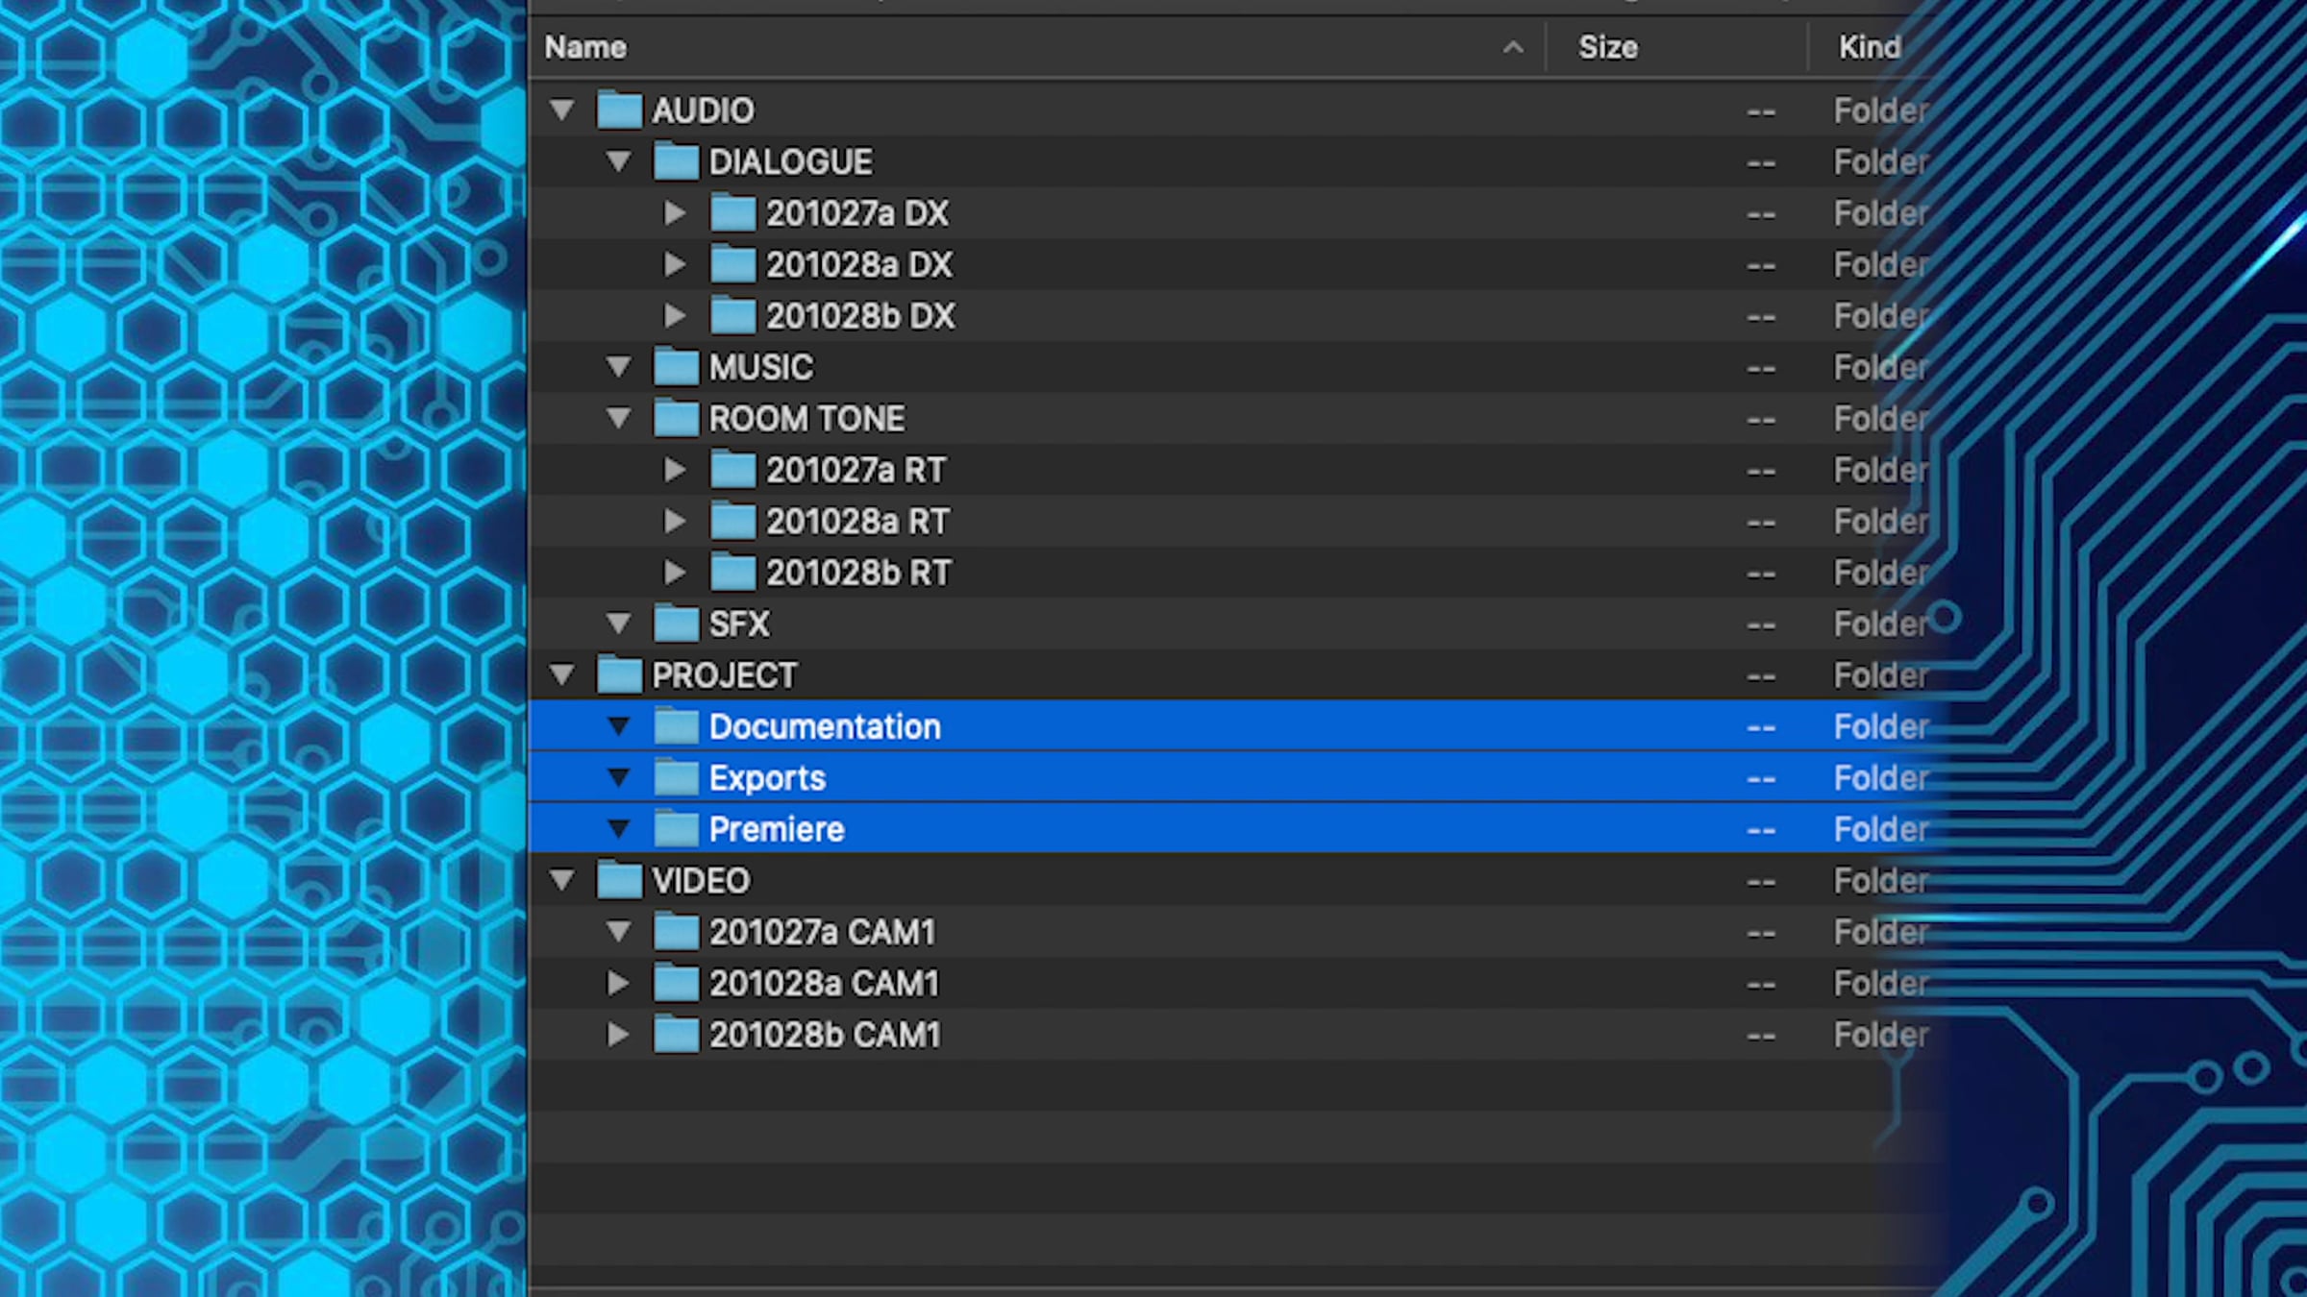Select the Exports folder name
Screen dimensions: 2307x1297
pyautogui.click(x=767, y=778)
